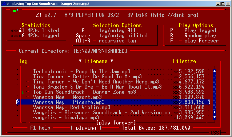Click F1=help at the bottom
The height and width of the screenshot is (137, 232).
[40, 128]
